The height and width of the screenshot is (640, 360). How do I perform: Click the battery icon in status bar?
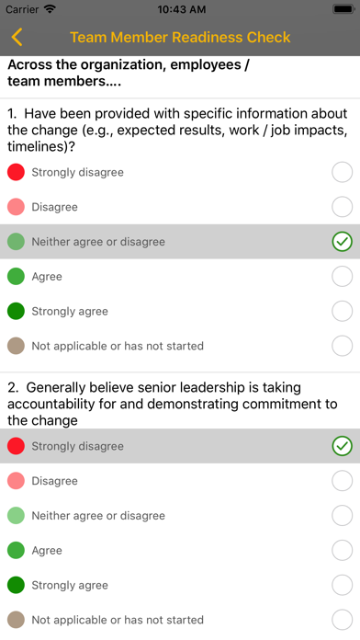click(x=343, y=9)
